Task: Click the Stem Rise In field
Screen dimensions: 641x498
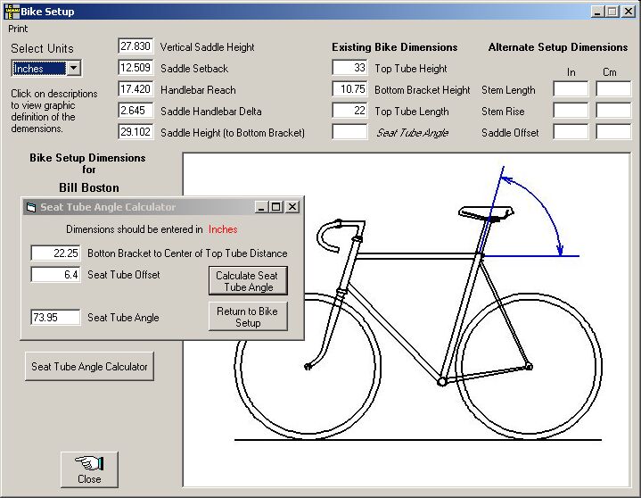Action: 571,111
